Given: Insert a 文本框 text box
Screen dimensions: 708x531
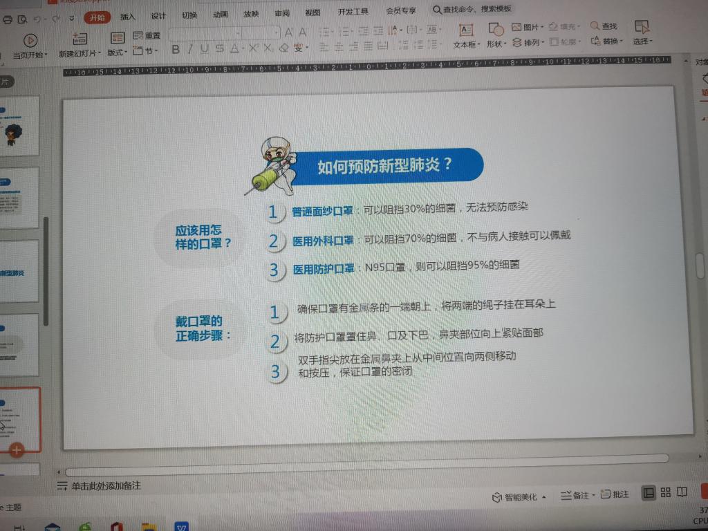Looking at the screenshot, I should point(466,30).
